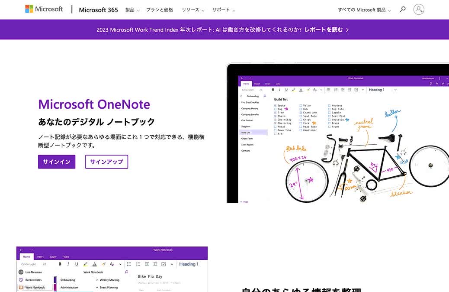The width and height of the screenshot is (449, 292).
Task: Toggle the Pedal checkbox in Build list
Action: click(276, 127)
